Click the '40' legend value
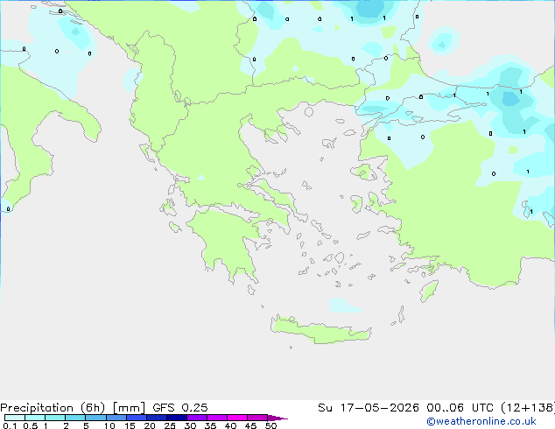Image resolution: width=555 pixels, height=429 pixels. [x=230, y=425]
